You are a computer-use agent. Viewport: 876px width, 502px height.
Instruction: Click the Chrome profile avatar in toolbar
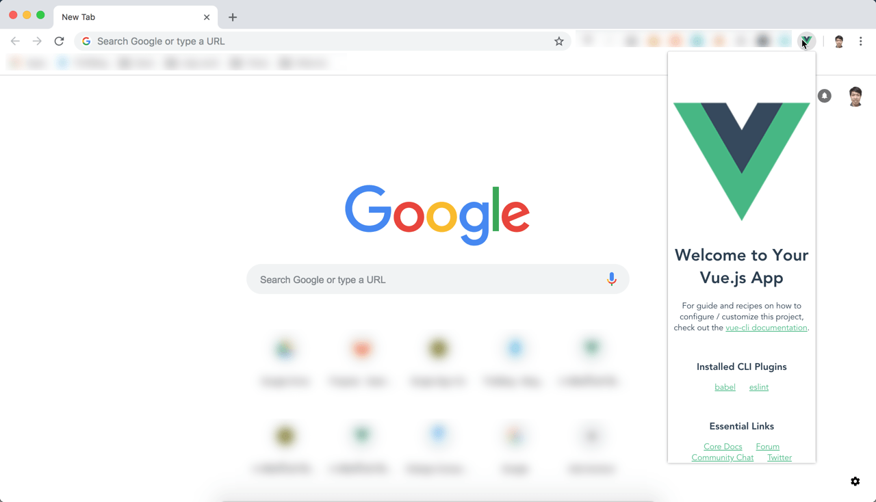coord(839,41)
